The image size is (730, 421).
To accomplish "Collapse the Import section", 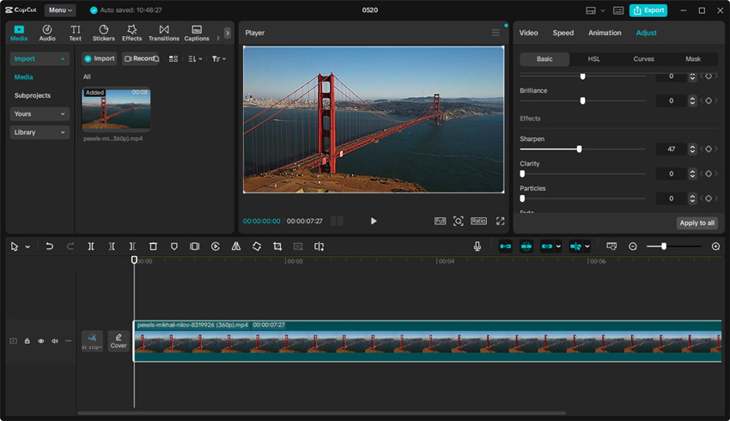I will click(40, 58).
